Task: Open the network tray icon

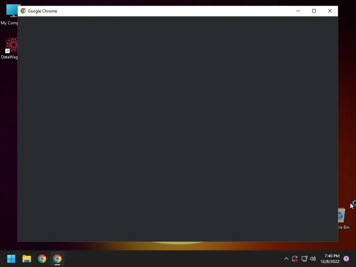Action: tap(304, 259)
